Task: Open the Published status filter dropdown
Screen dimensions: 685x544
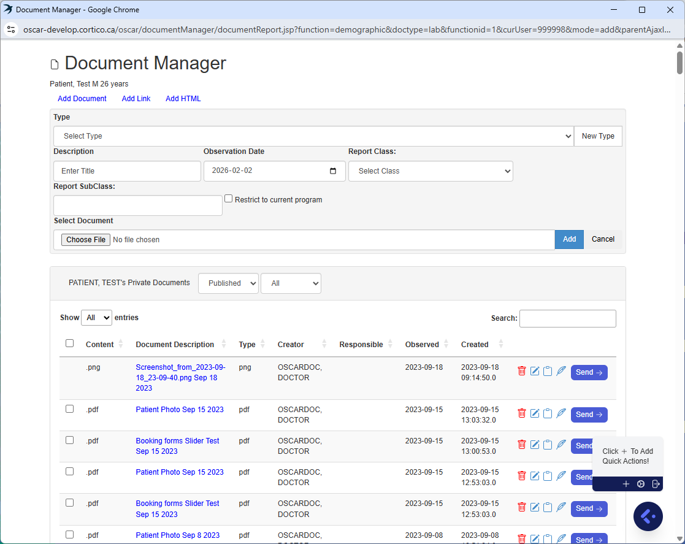Action: [228, 283]
